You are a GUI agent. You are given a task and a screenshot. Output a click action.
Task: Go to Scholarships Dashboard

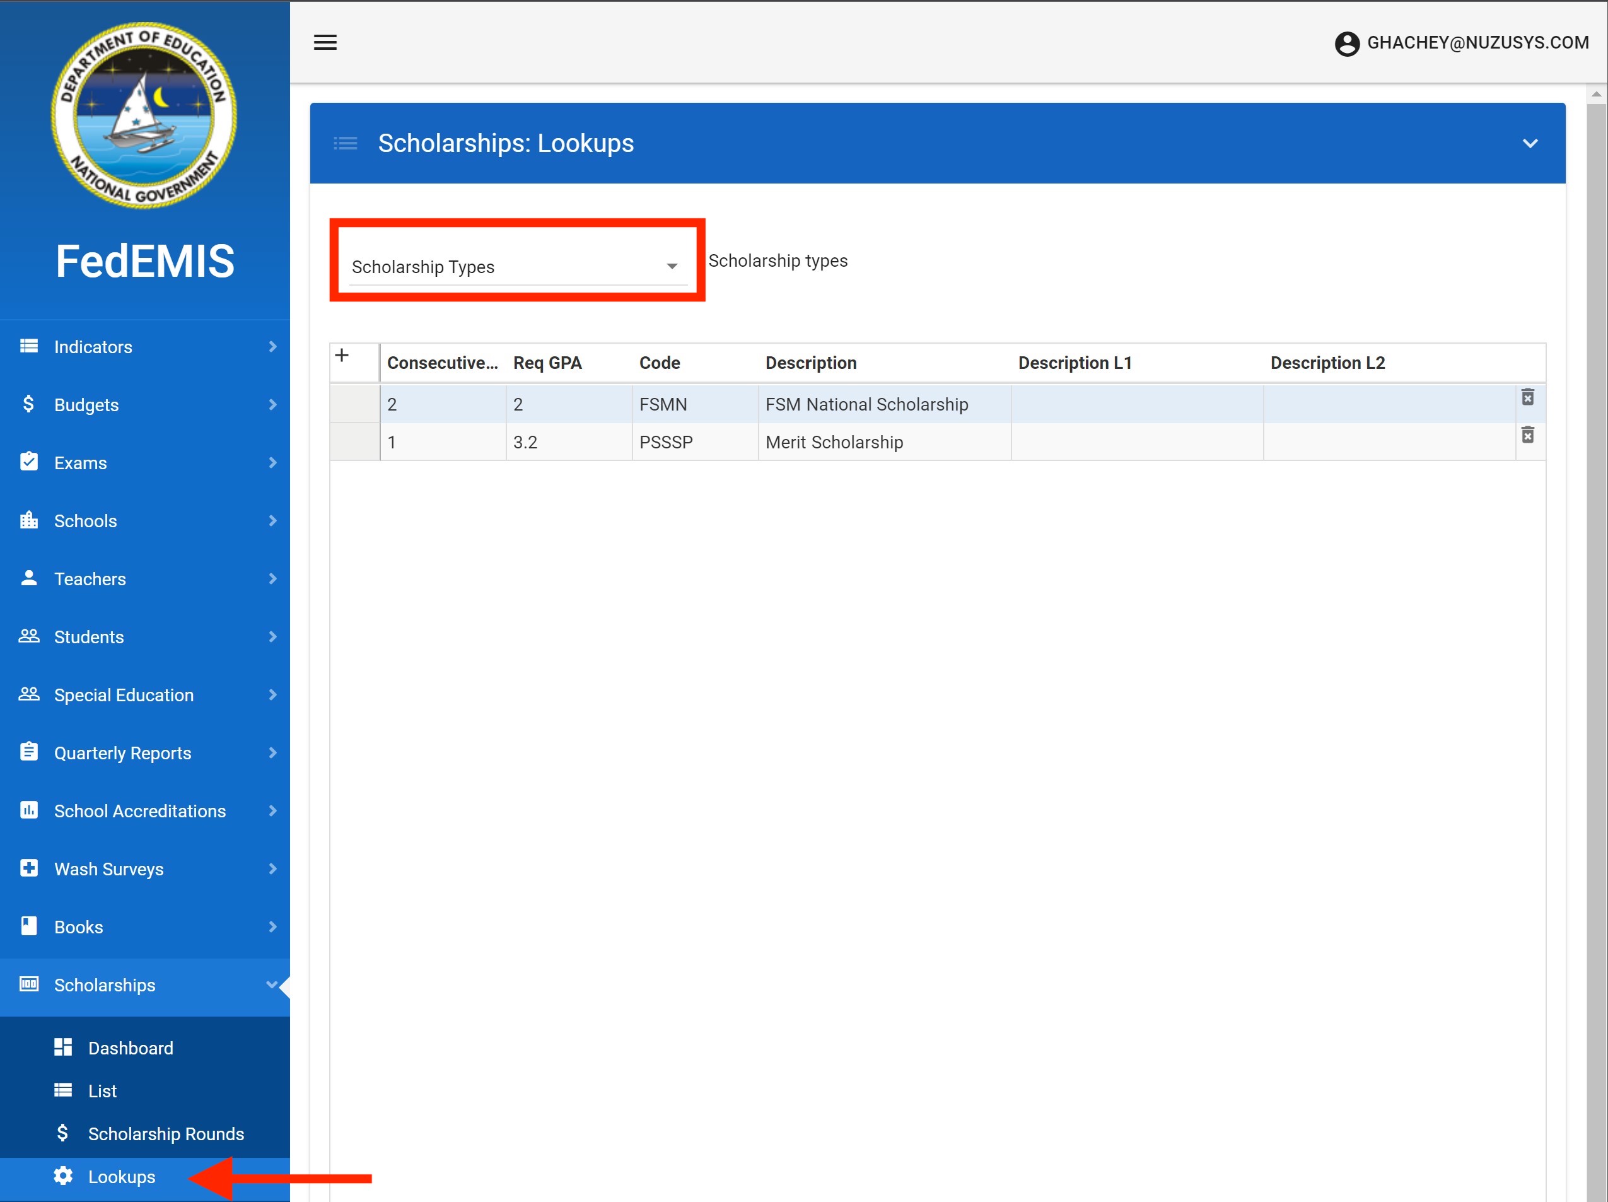pyautogui.click(x=130, y=1048)
